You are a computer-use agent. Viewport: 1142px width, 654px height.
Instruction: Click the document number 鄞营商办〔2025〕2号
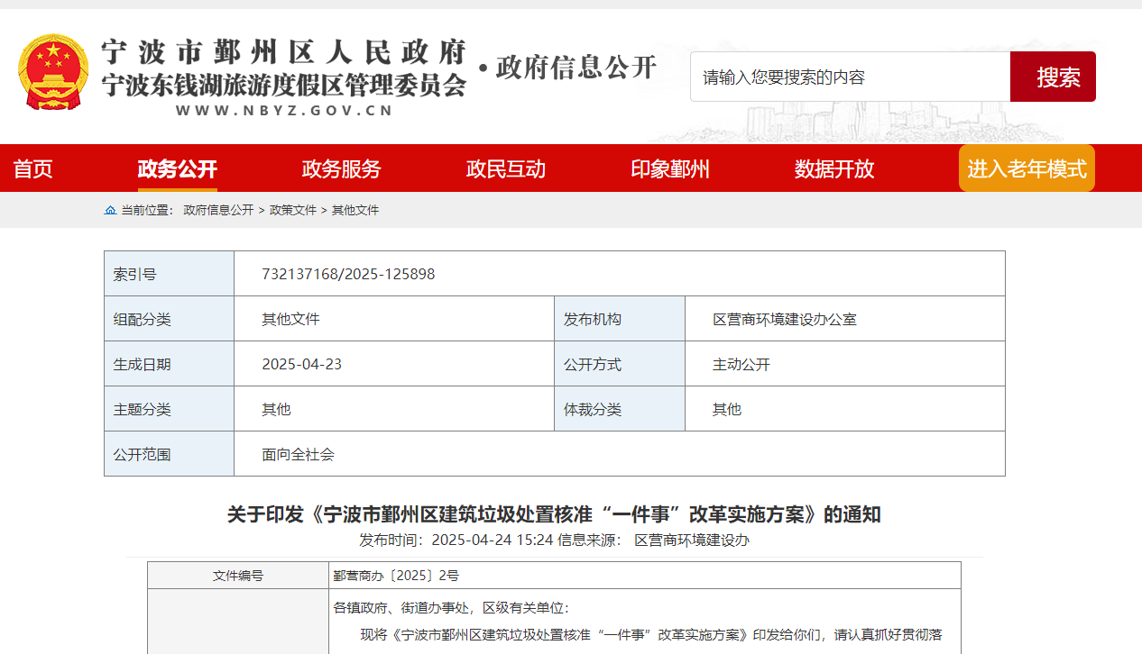(x=396, y=576)
